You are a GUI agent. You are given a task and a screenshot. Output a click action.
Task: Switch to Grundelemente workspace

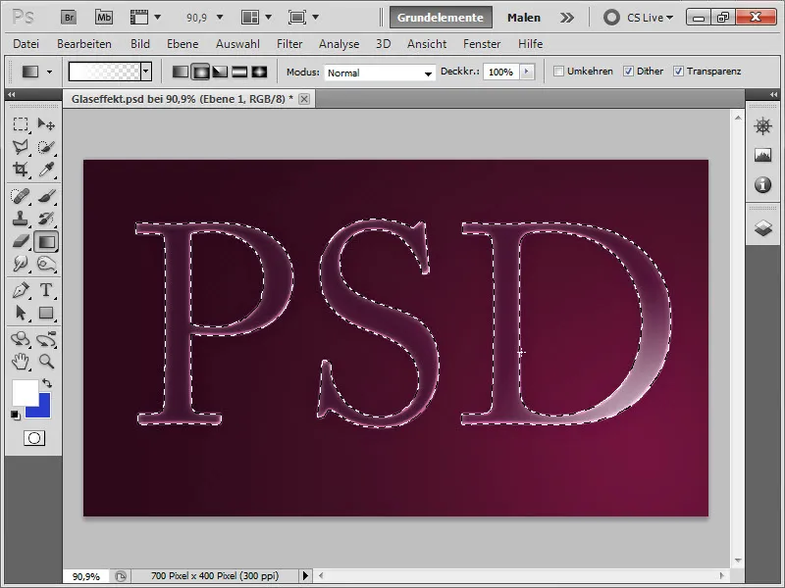(x=441, y=18)
